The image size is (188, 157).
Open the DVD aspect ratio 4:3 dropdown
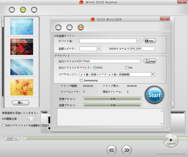pyautogui.click(x=31, y=119)
